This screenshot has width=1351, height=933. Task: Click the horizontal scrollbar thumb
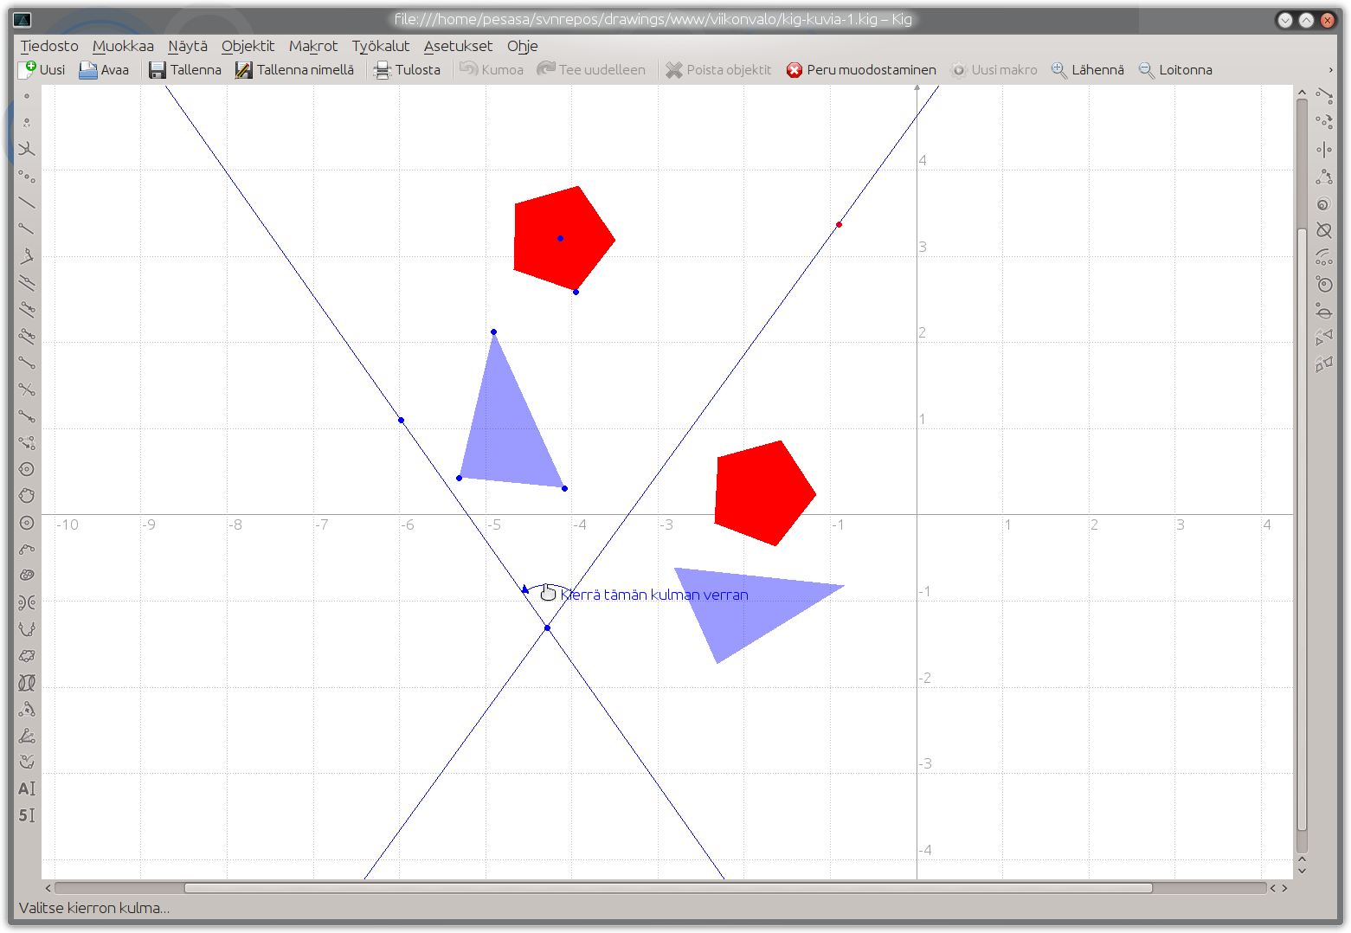tap(668, 888)
